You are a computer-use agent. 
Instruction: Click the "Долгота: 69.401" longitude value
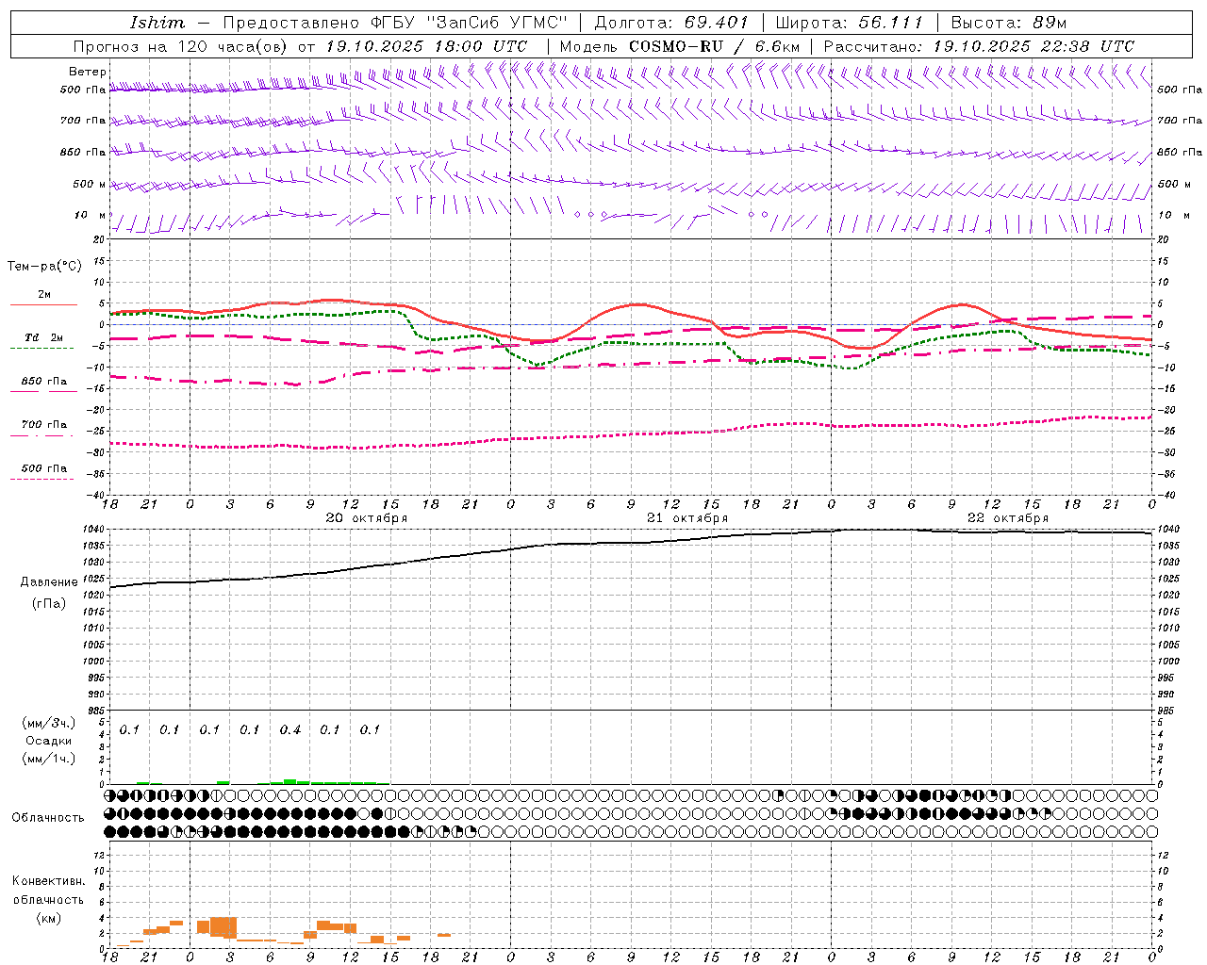[671, 23]
